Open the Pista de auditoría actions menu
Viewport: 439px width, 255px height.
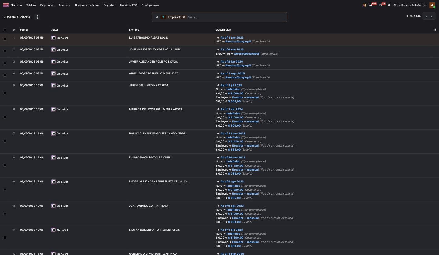click(37, 17)
